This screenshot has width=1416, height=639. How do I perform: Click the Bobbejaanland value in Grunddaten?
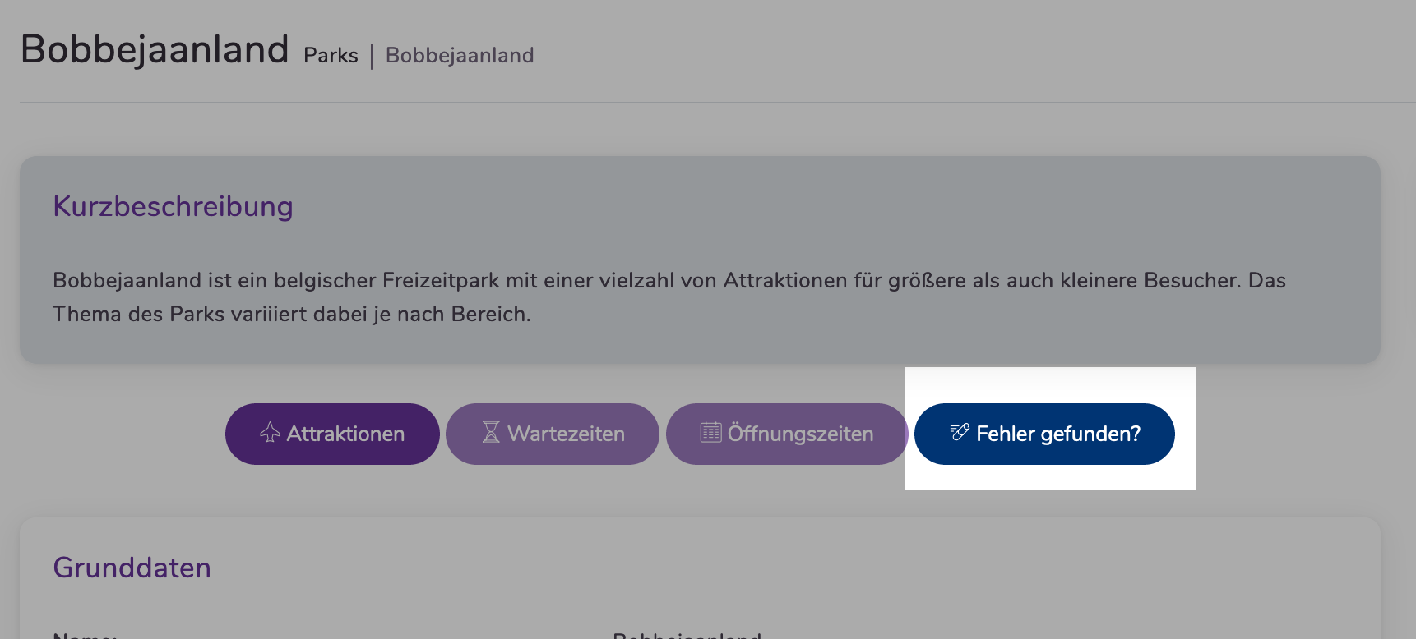pos(687,636)
